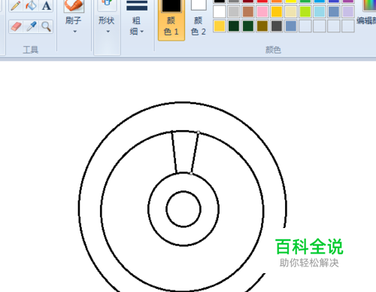Select the Color picker eyedropper tool

[x=31, y=26]
